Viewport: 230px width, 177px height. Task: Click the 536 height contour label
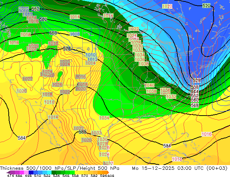point(195,87)
